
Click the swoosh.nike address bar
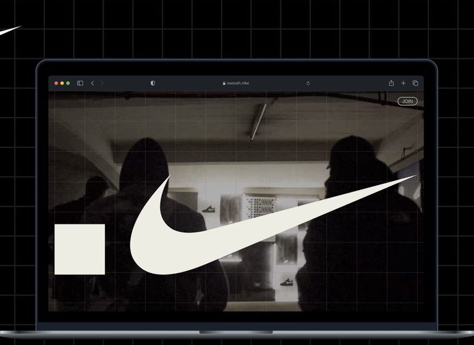237,83
